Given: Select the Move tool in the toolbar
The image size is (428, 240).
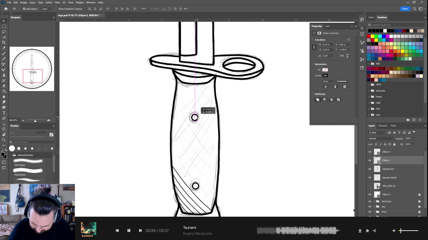Looking at the screenshot, I should click(x=4, y=21).
